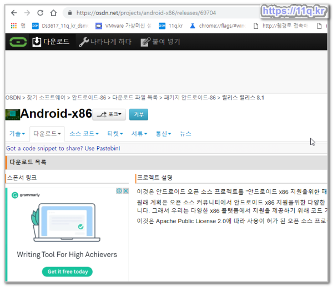Screen dimensions: 333x287
Task: View site security via the padlock icon
Action: [70, 13]
